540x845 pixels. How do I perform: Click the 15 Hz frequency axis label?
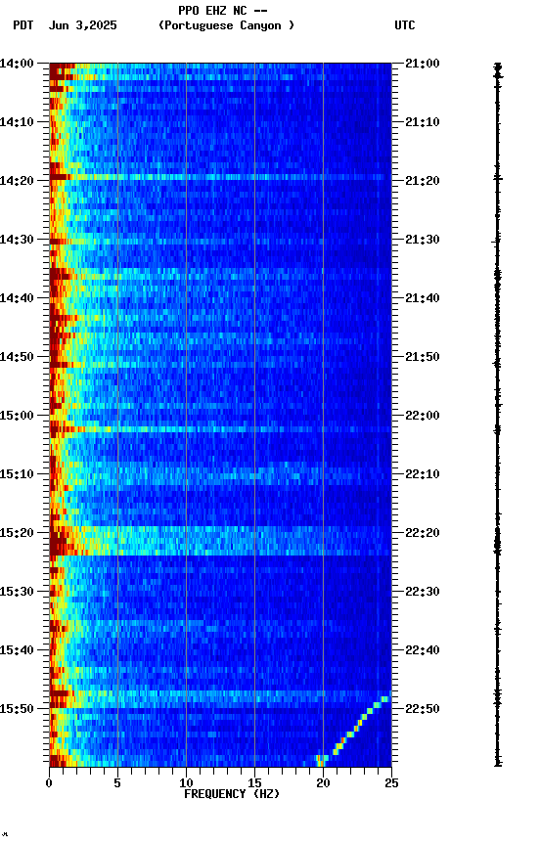[254, 783]
